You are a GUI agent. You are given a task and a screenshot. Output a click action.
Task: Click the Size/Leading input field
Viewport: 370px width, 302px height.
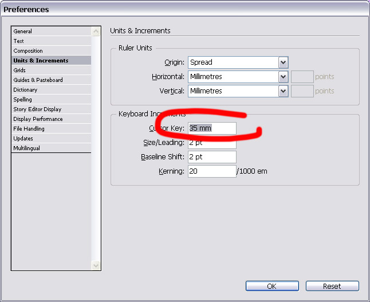212,143
